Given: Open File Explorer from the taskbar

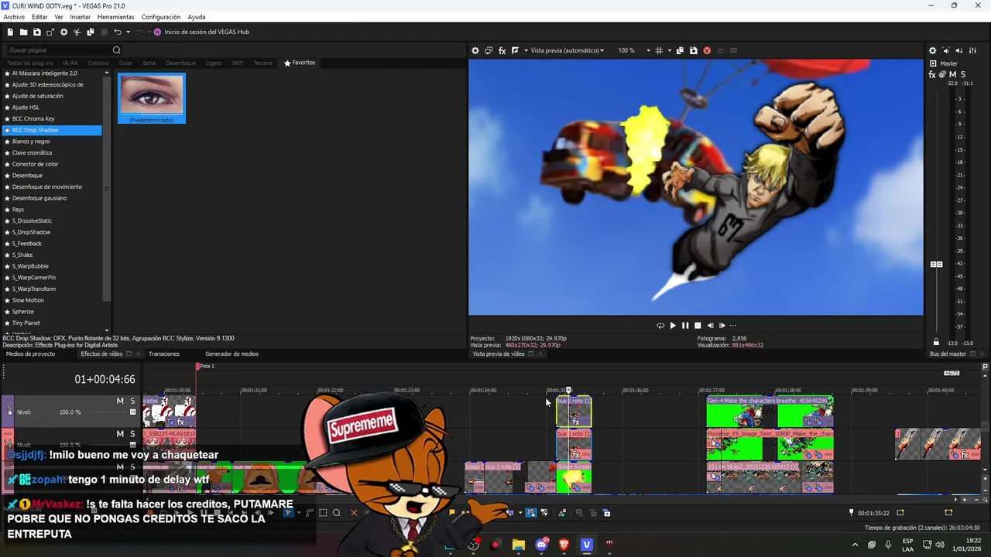Looking at the screenshot, I should click(x=519, y=545).
